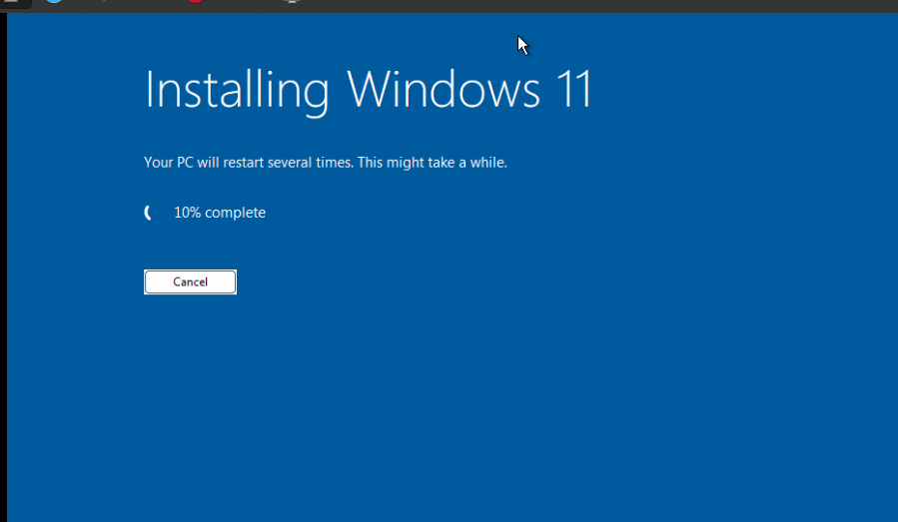The image size is (898, 522).
Task: Click the spinning progress indicator
Action: (x=149, y=213)
